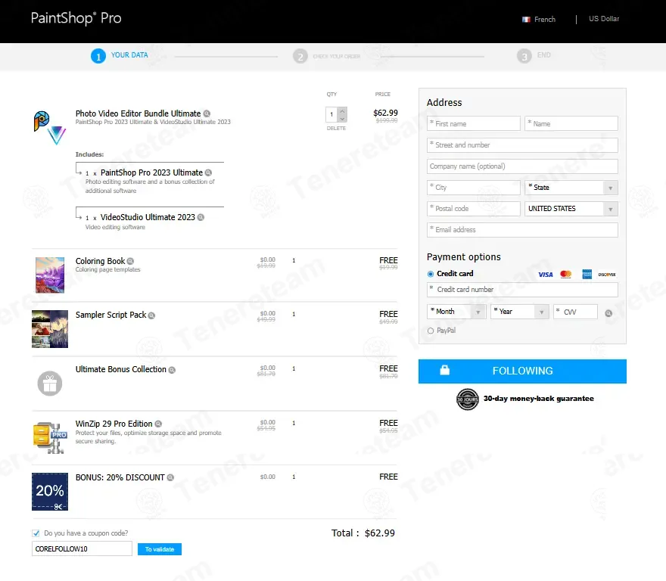
Task: Click the PaintShop Pro logo
Action: coord(76,18)
